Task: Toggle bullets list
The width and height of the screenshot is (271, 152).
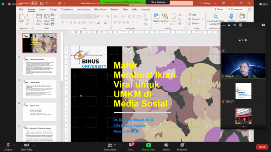Action: 115,17
